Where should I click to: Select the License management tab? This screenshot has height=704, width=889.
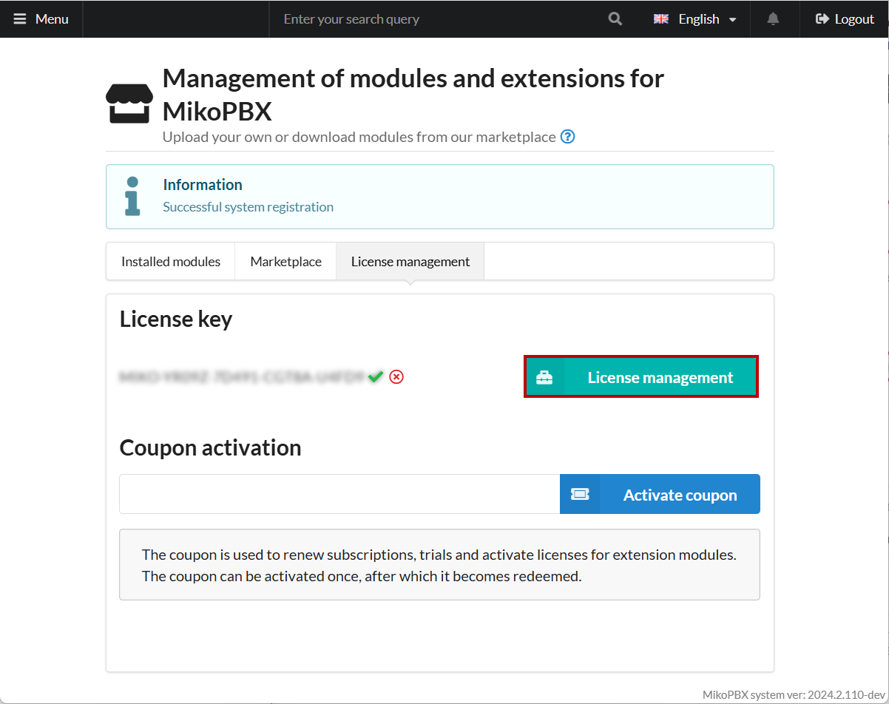410,262
